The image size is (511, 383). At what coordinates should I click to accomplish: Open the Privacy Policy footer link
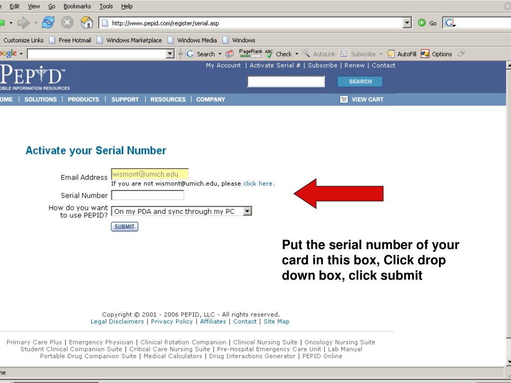pos(172,322)
